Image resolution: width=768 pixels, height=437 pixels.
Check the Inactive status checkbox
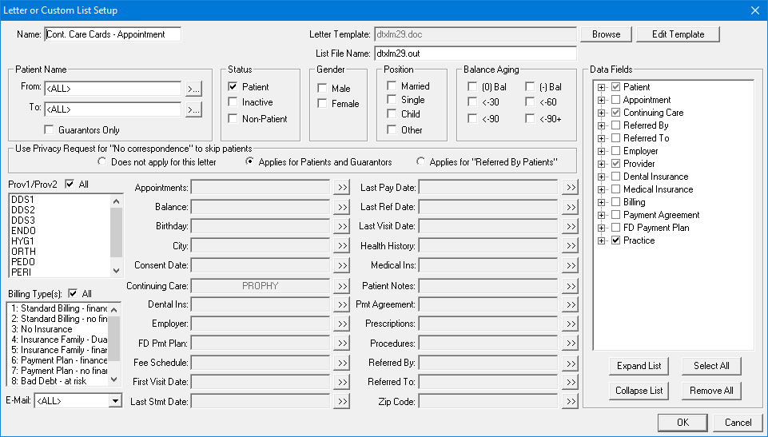click(x=233, y=102)
